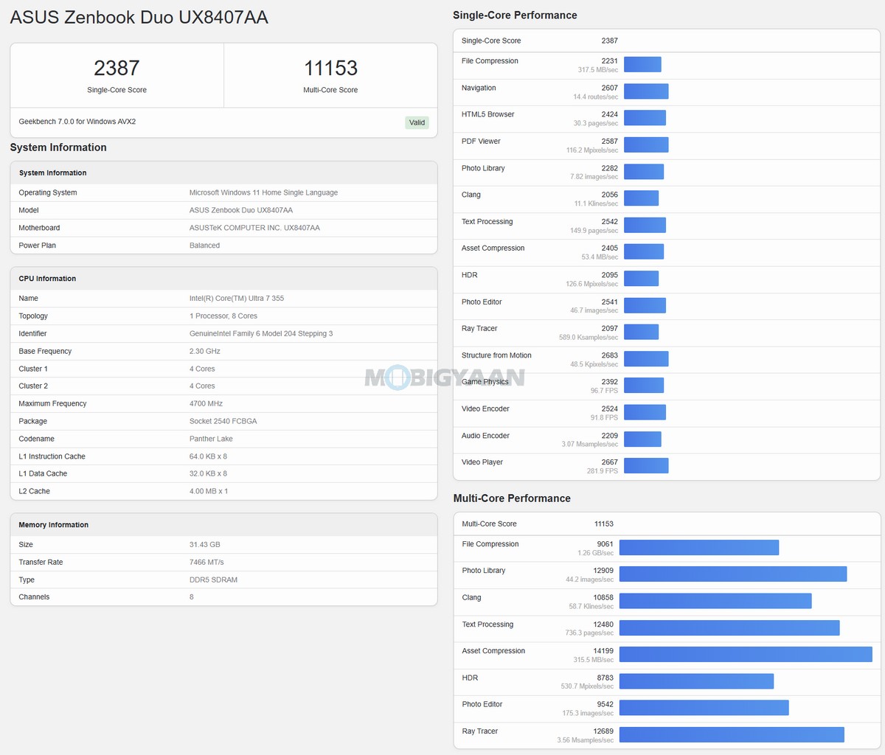Click the multi-core Ray Tracer score 12689
This screenshot has height=755, width=885.
603,731
